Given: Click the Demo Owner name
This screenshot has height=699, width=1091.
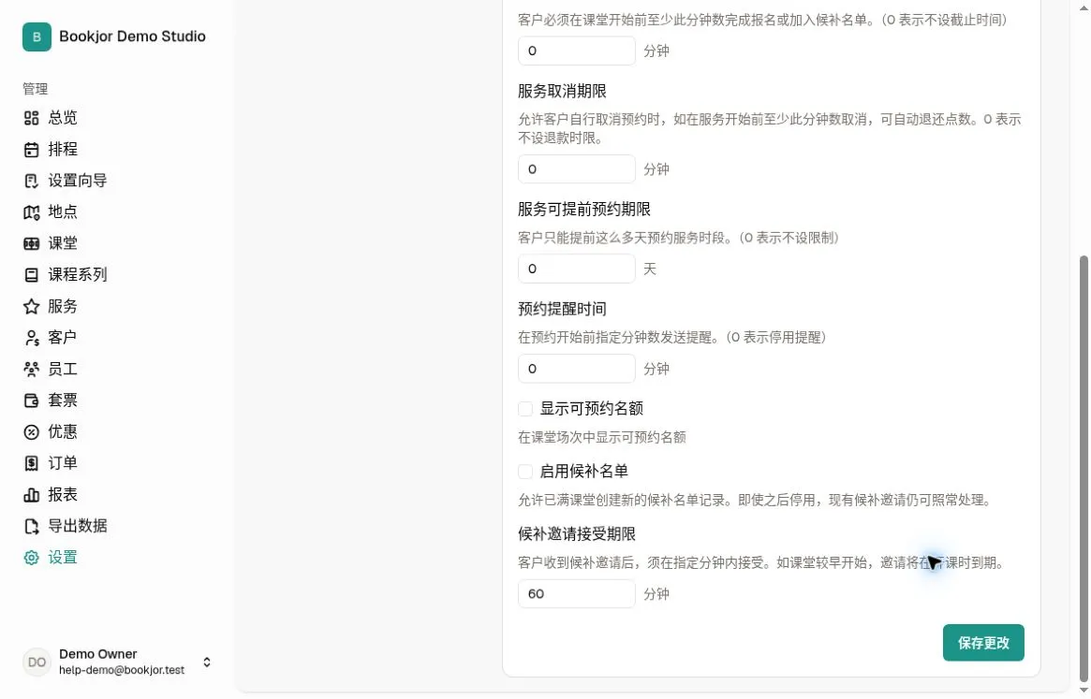Looking at the screenshot, I should (x=98, y=654).
